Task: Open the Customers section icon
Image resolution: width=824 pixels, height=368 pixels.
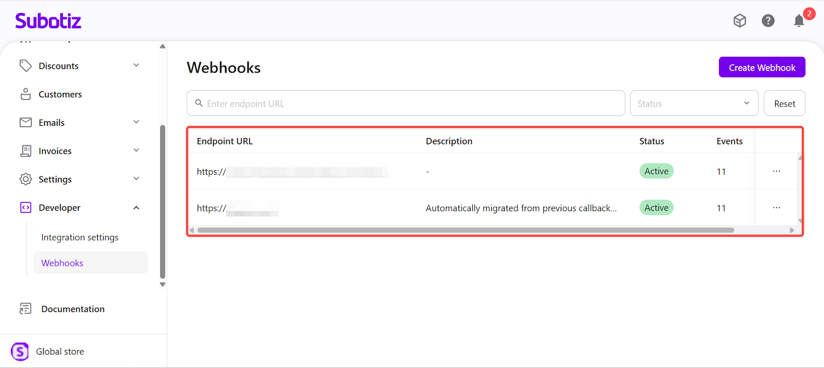Action: [26, 94]
